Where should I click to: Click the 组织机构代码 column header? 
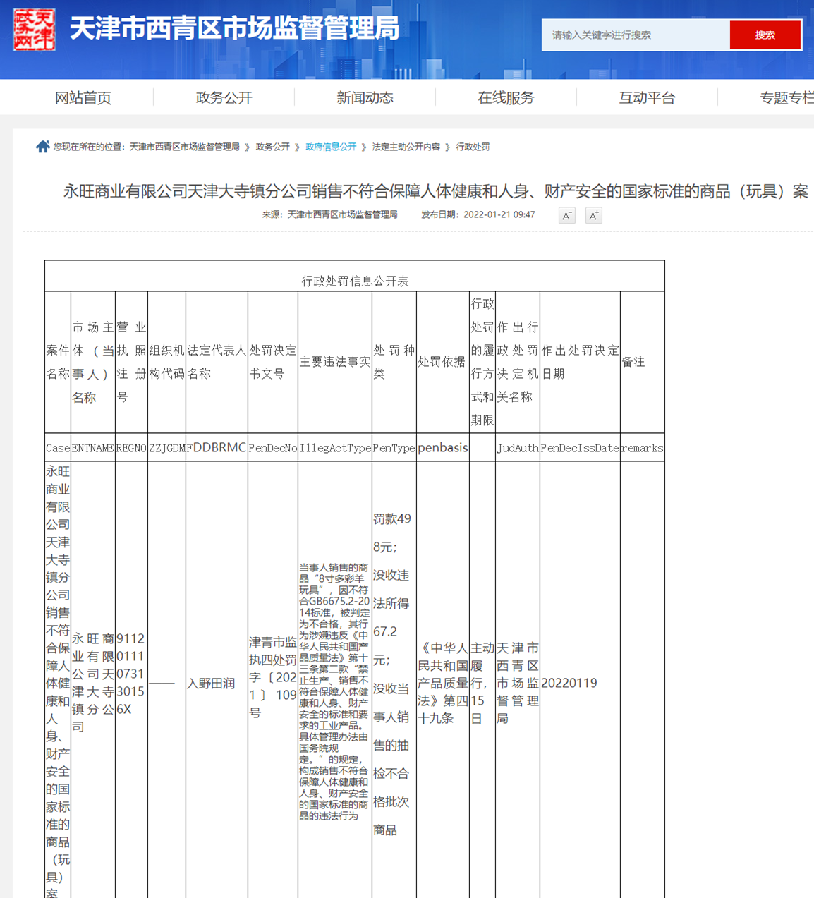(x=166, y=362)
